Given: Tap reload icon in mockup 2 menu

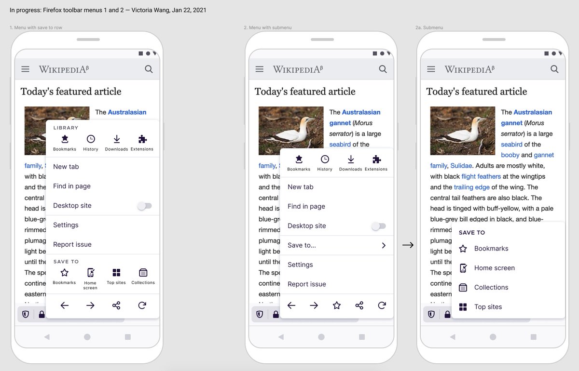Looking at the screenshot, I should (382, 305).
